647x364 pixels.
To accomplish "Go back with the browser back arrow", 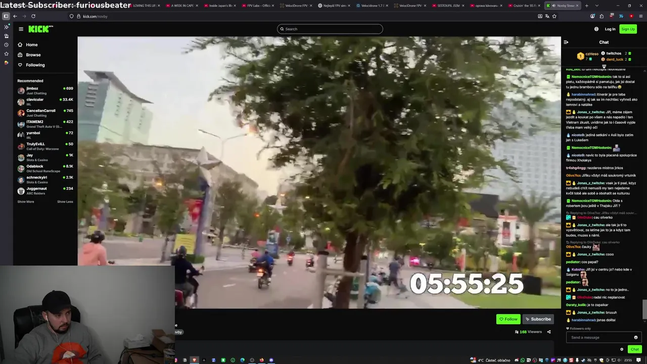I will click(x=15, y=16).
